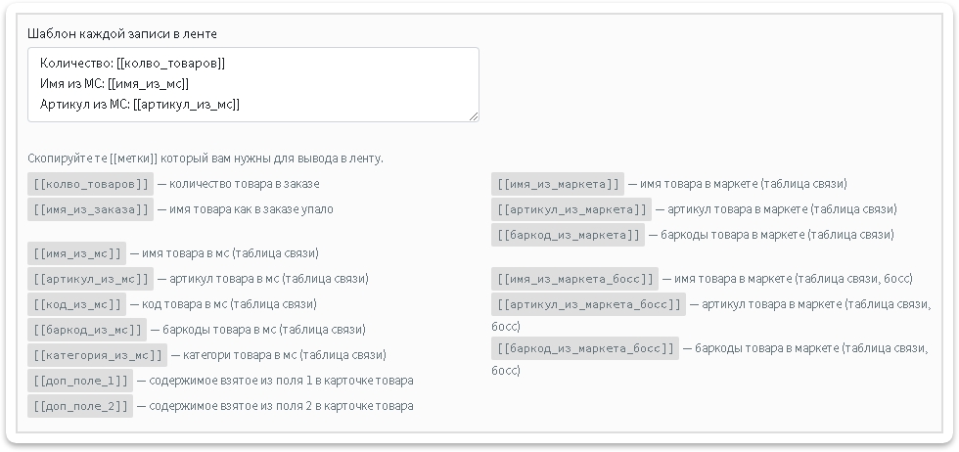The height and width of the screenshot is (452, 959).
Task: Click the [[баркод_из_мс]] tag
Action: pos(87,330)
